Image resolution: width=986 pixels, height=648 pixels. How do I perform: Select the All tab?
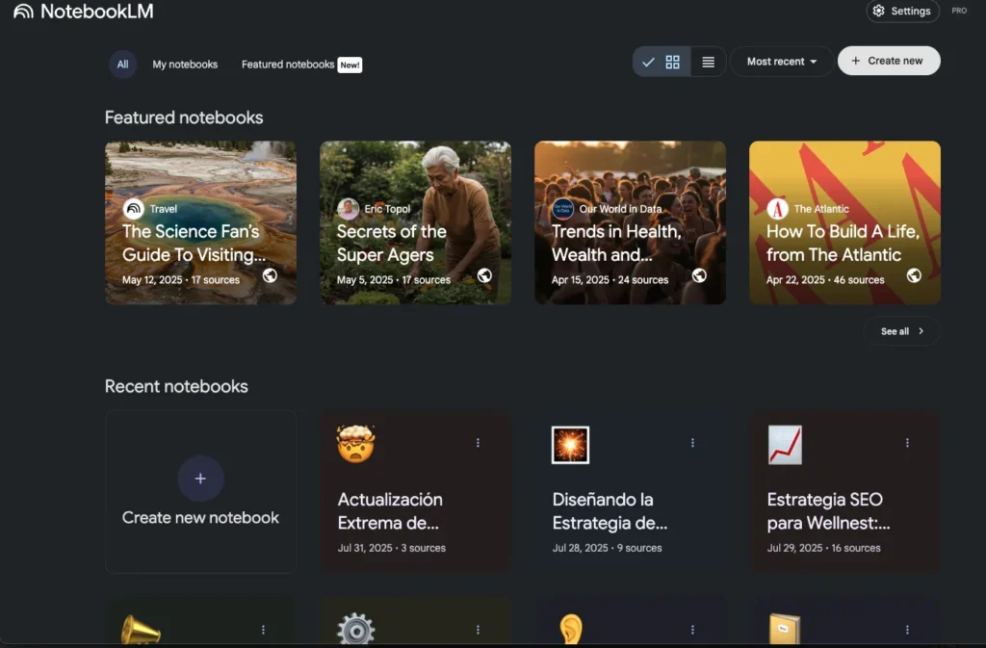(x=122, y=65)
